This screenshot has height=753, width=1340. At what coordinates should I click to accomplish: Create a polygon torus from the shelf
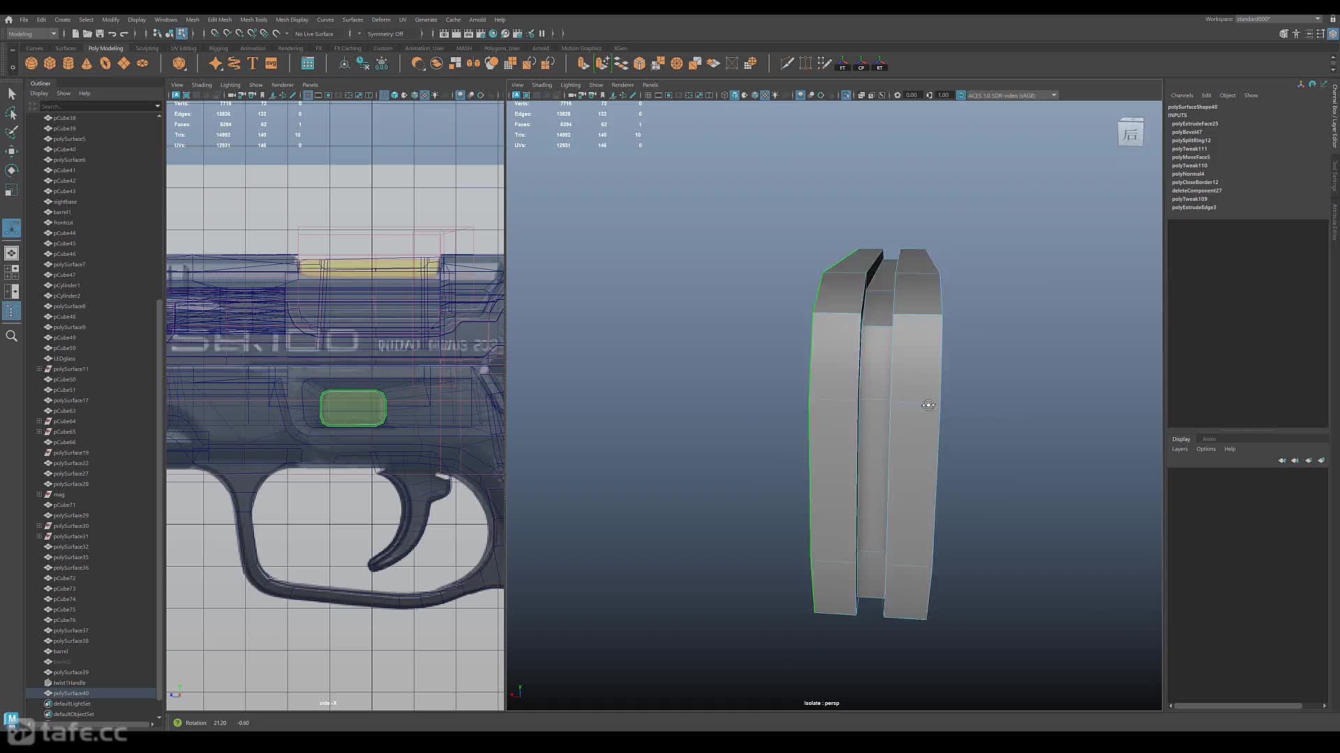coord(105,63)
